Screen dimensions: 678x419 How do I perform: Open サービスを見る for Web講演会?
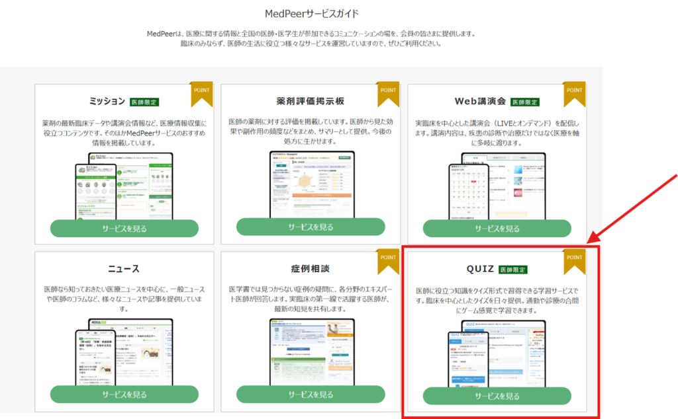click(497, 228)
